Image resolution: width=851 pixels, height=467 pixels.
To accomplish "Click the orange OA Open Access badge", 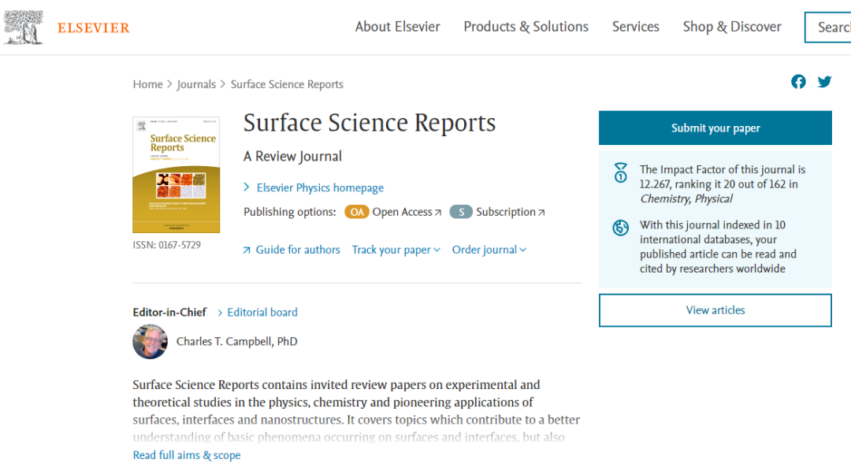I will (356, 212).
